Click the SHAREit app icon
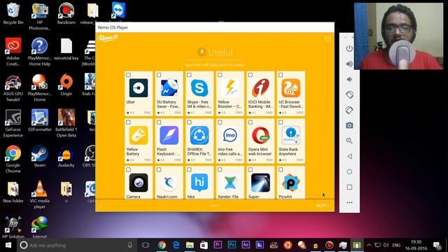 pyautogui.click(x=199, y=135)
